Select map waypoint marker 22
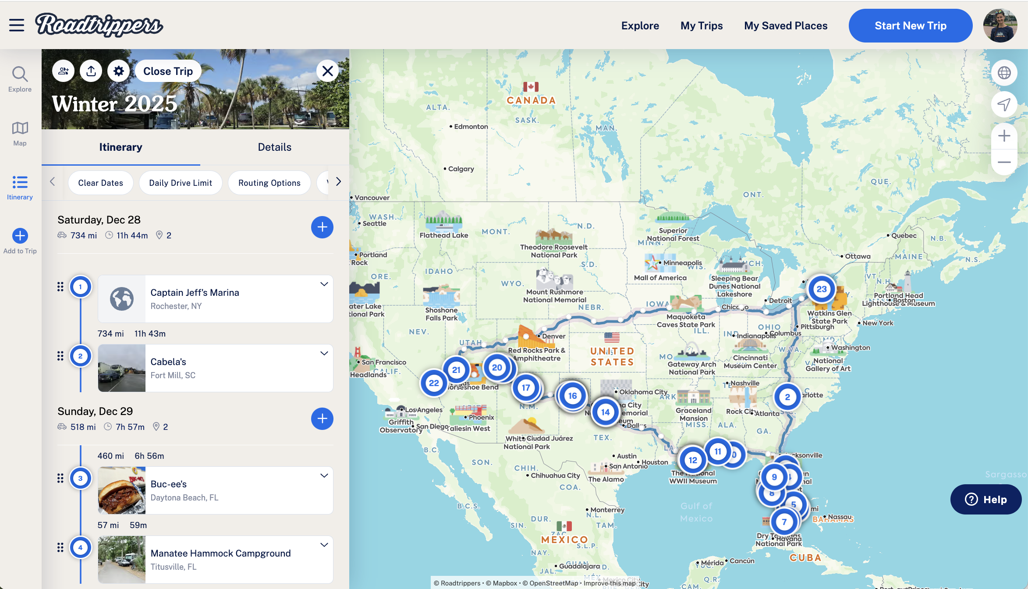Screen dimensions: 1028x589 [434, 383]
